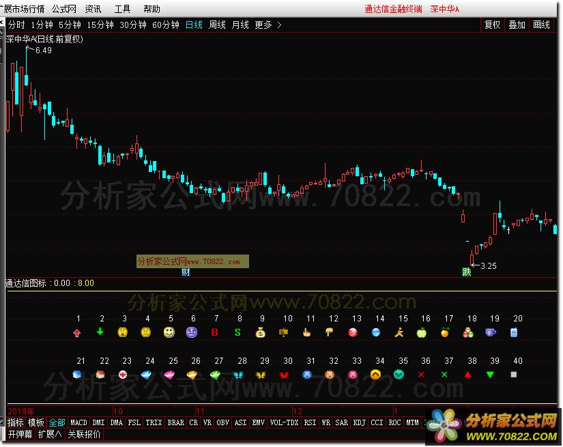
Task: Click the red up arrow icon numbered 1
Action: click(x=78, y=332)
